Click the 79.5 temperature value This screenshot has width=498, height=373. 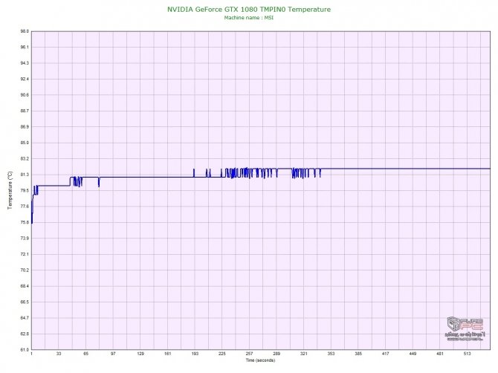coord(25,190)
